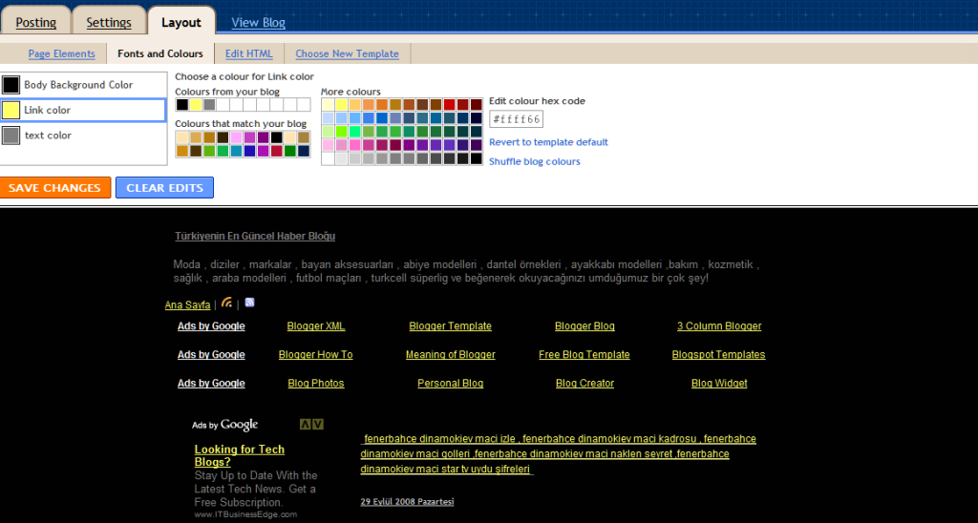Click the 29 Eylül 2008 Pazartesi date link
The image size is (978, 523).
pyautogui.click(x=407, y=502)
